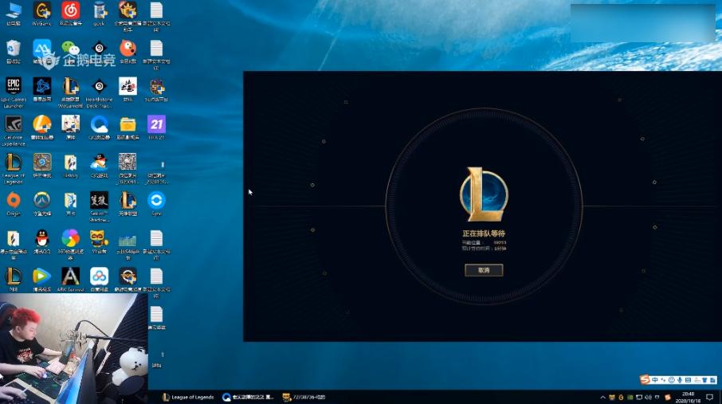Open the QR code image file
Viewport: 722px width, 404px height.
[x=128, y=168]
